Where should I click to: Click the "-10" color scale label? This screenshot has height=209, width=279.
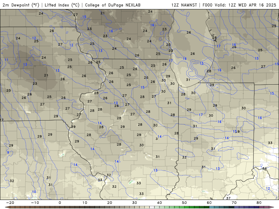coord(35,203)
